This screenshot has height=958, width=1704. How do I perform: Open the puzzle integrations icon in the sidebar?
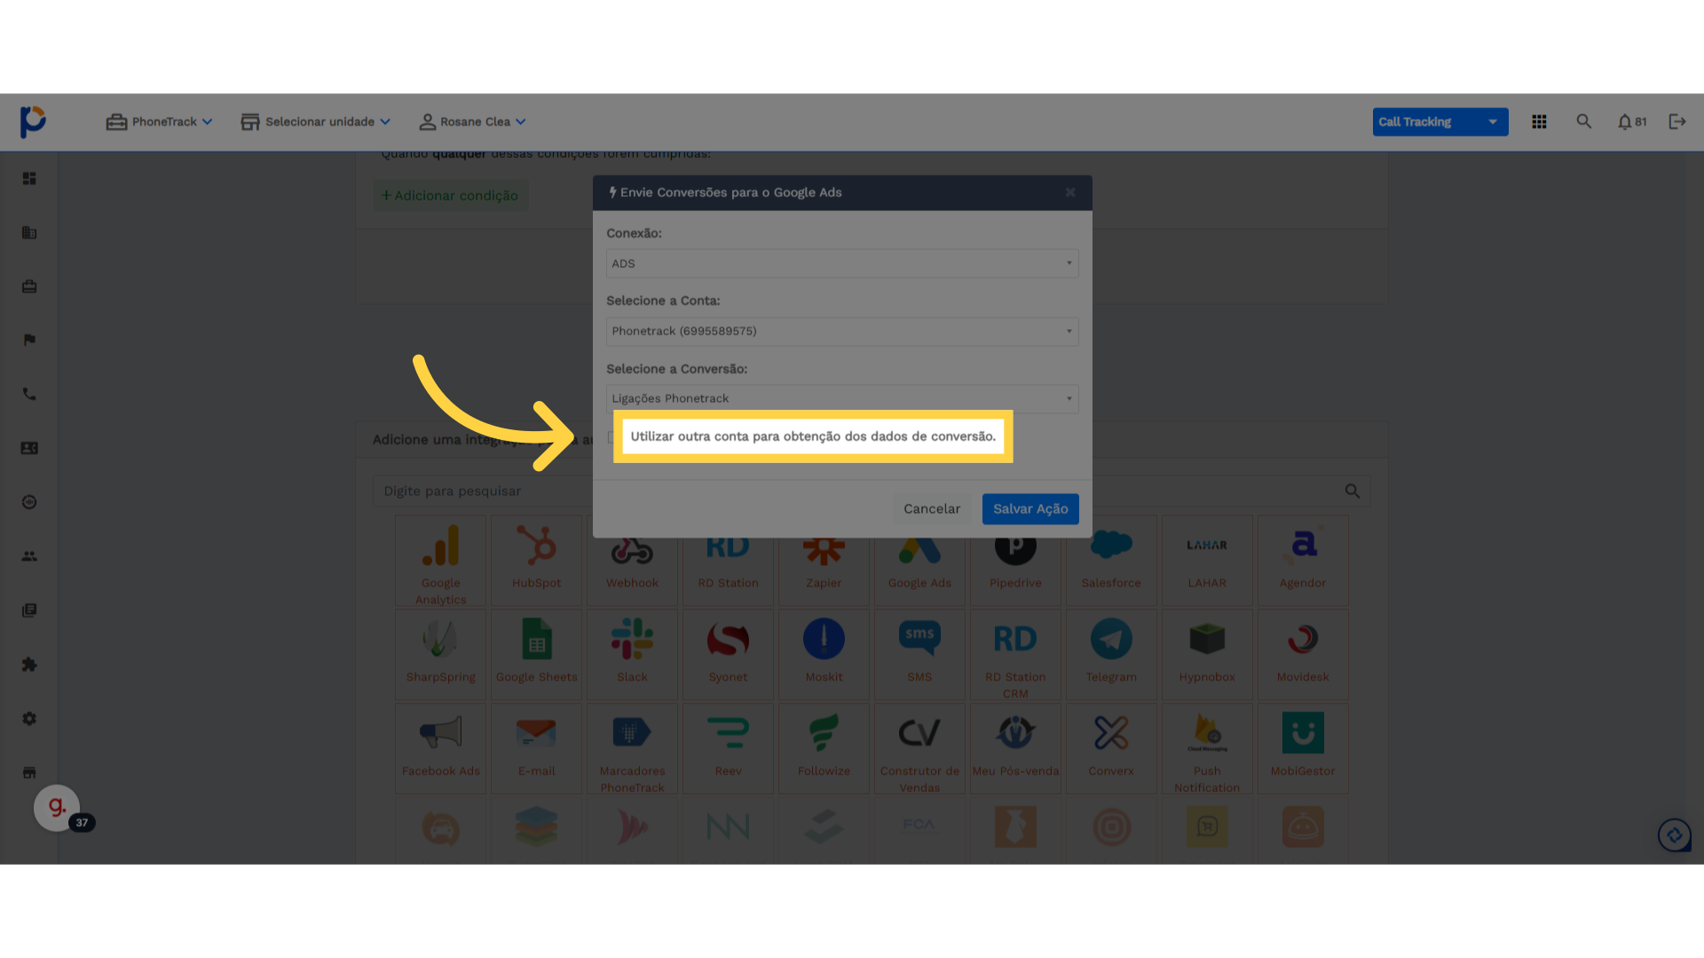coord(29,664)
